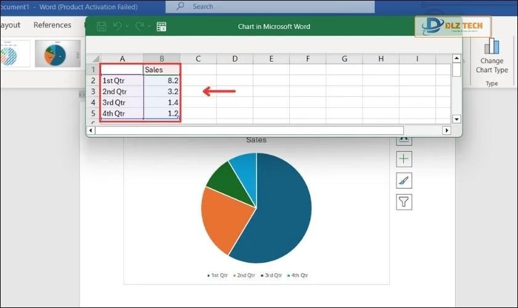This screenshot has width=518, height=308.
Task: Select column C header
Action: [x=198, y=59]
